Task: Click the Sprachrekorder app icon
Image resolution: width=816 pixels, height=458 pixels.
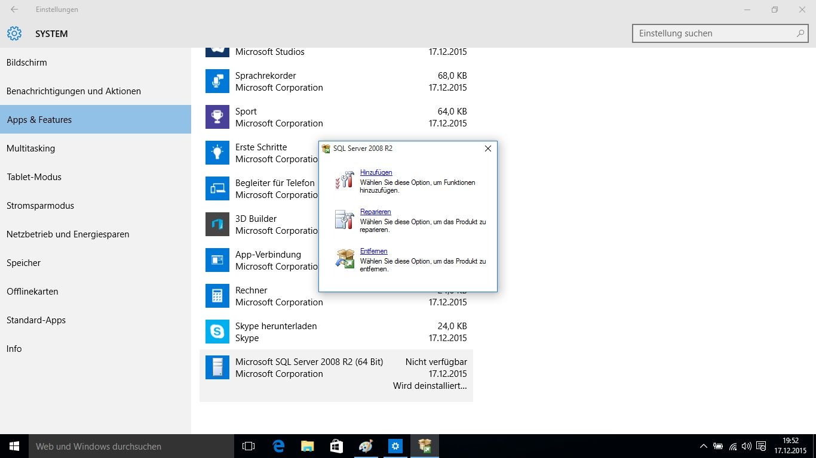Action: click(x=217, y=81)
